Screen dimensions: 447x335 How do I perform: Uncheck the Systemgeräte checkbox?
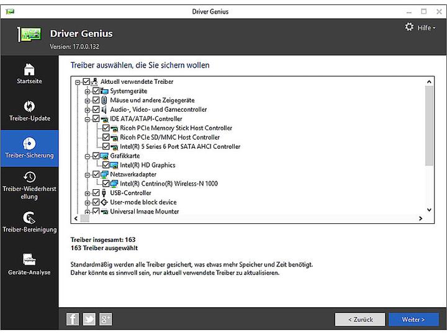pos(96,91)
